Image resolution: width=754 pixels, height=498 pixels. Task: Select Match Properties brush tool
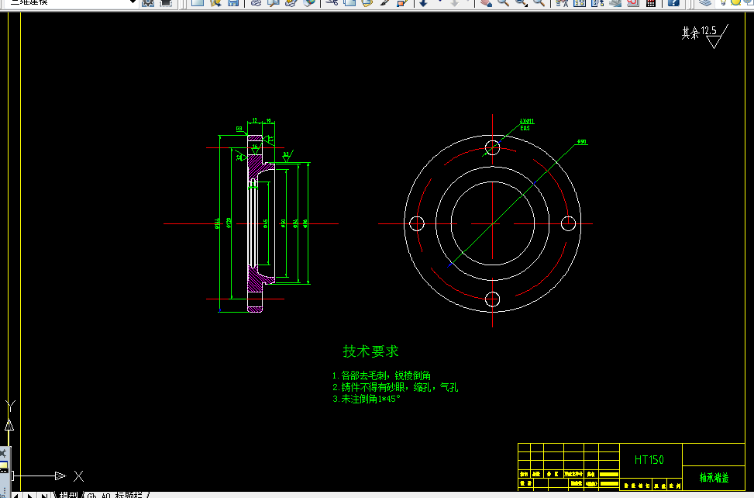(384, 2)
